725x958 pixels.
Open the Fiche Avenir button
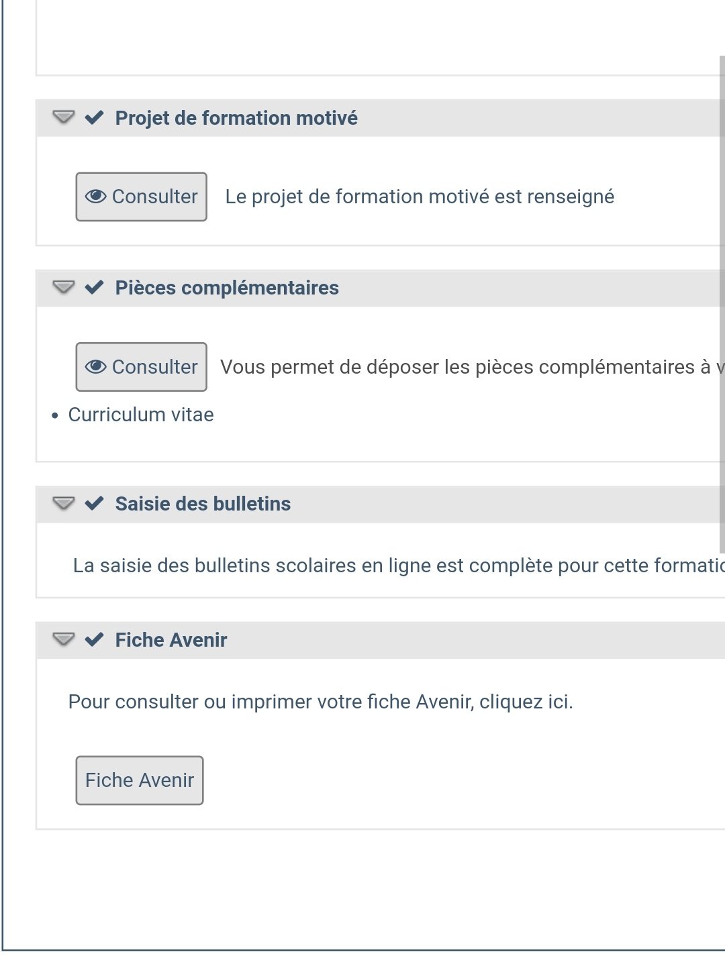pyautogui.click(x=140, y=780)
